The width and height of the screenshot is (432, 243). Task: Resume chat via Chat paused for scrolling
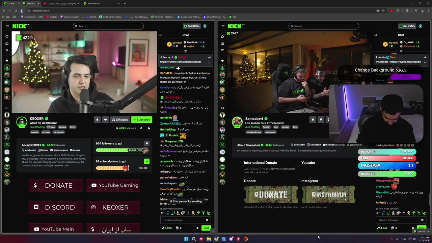tap(186, 201)
